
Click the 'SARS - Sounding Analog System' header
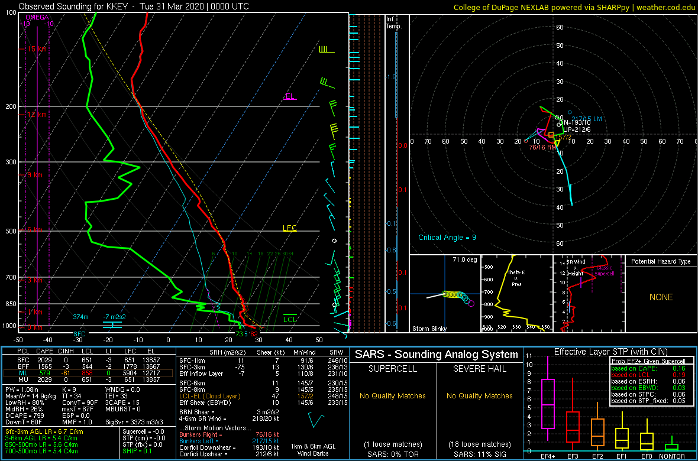pyautogui.click(x=437, y=355)
